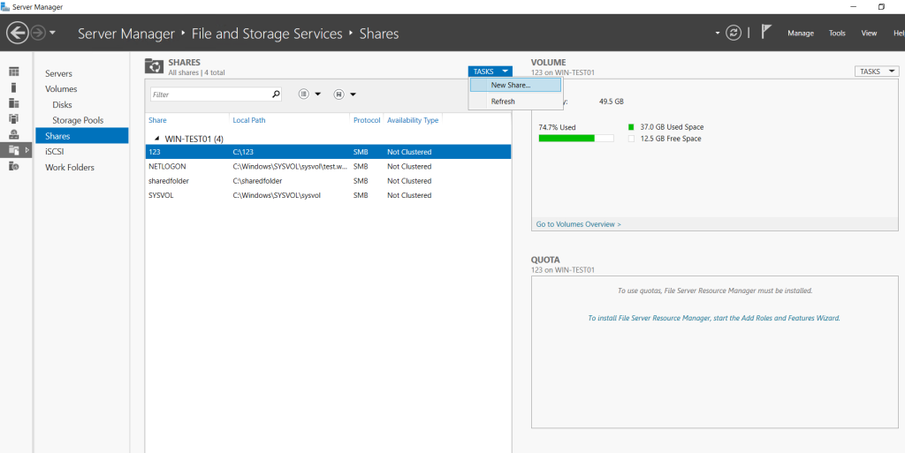Click the Shares tile icon
Screen dimensions: 905x453
[x=154, y=66]
